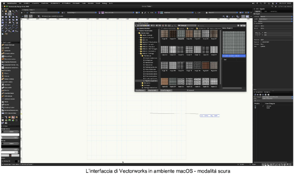Click the blue highlighted row under preview

(x=234, y=56)
